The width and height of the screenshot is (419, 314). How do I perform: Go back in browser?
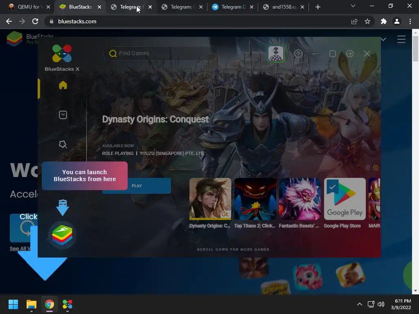pyautogui.click(x=9, y=21)
